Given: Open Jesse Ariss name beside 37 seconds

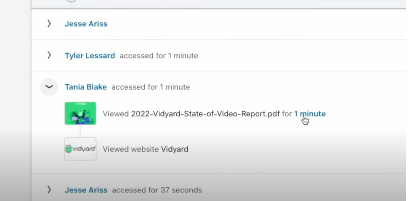Looking at the screenshot, I should [x=86, y=190].
